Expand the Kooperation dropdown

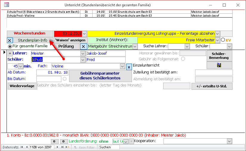click(229, 141)
